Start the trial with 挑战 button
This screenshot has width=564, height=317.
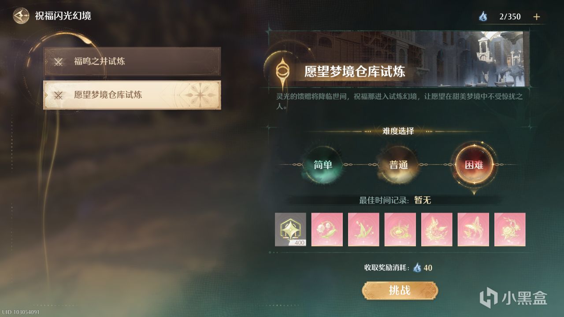click(400, 290)
